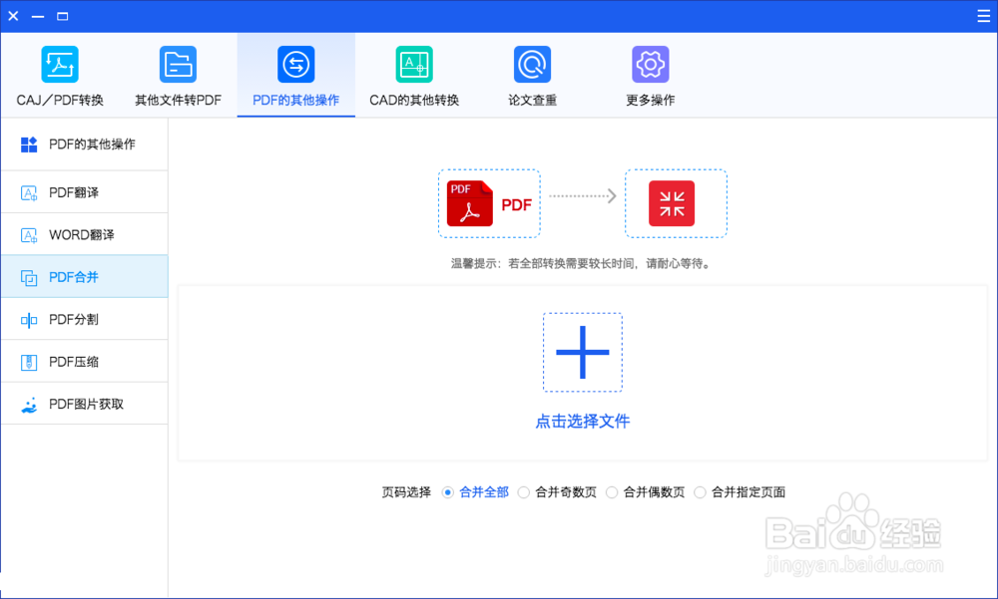Choose the 合并偶数页 merge option

pos(611,491)
